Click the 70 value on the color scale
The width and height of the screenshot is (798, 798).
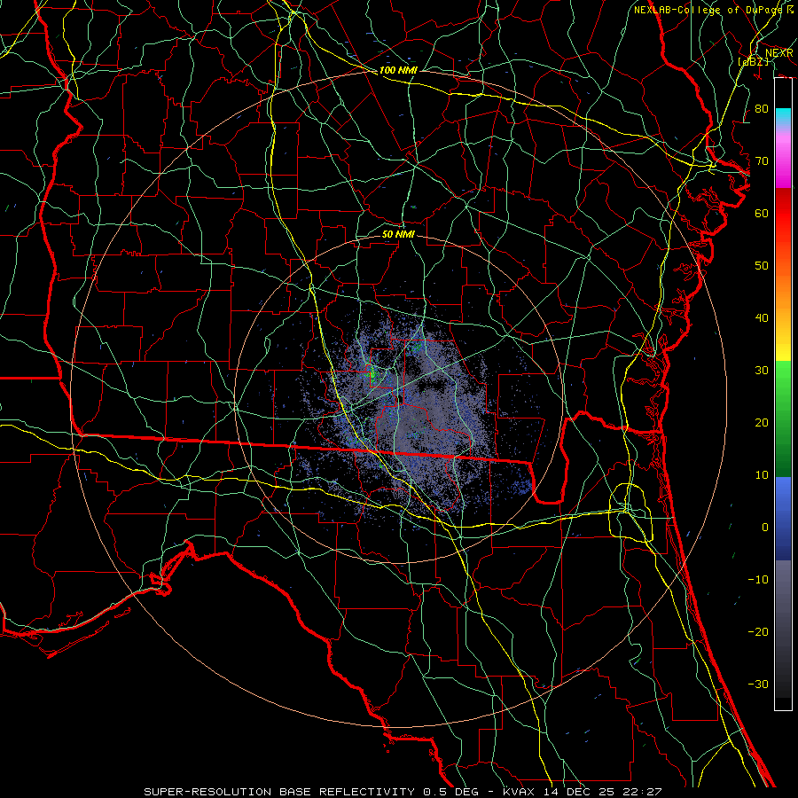[x=762, y=160]
